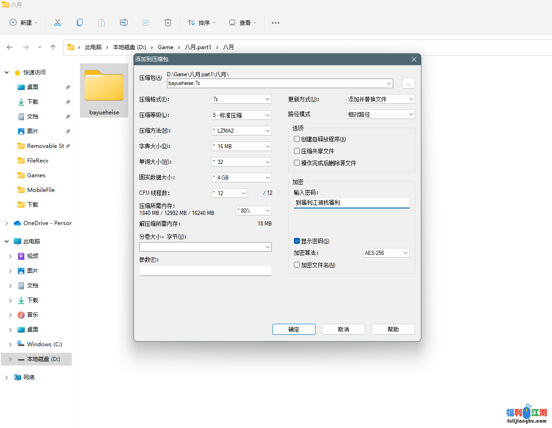
Task: Click the Cancel (取消) button
Action: click(343, 329)
